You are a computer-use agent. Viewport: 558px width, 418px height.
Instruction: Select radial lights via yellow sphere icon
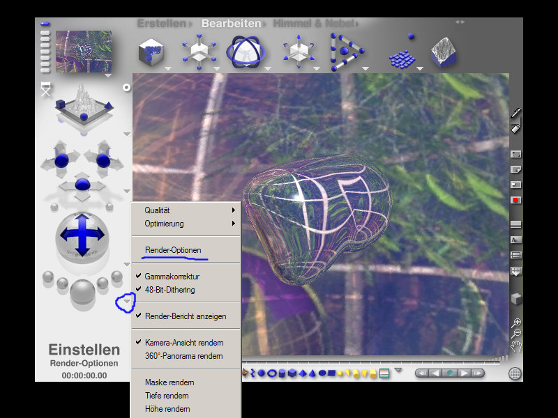[340, 373]
